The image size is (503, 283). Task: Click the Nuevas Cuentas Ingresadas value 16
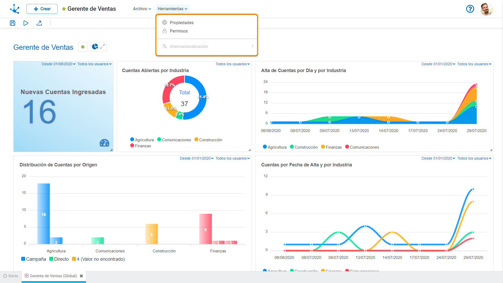point(40,112)
